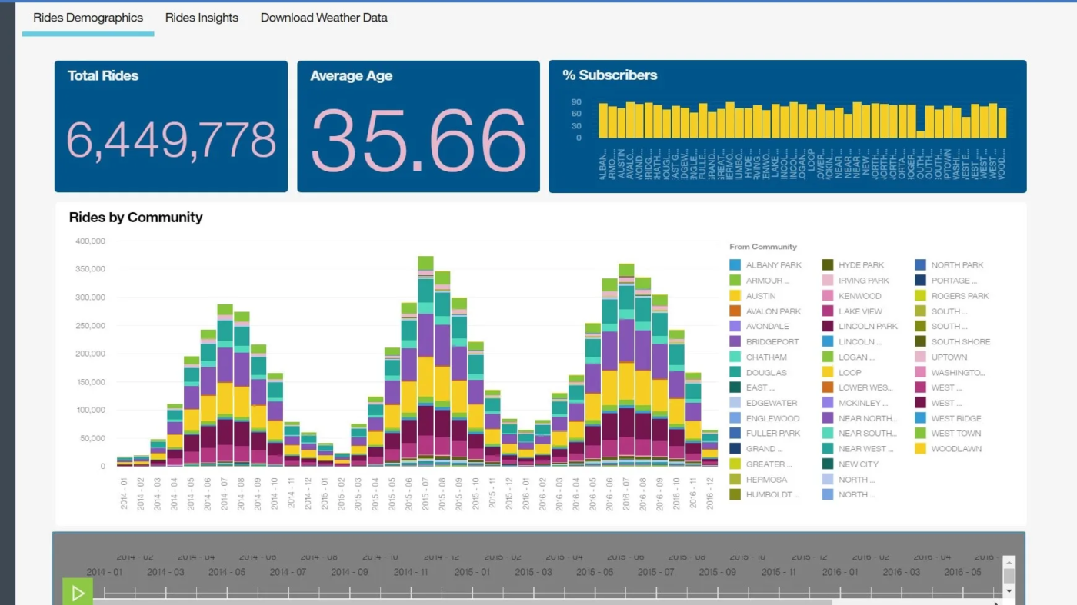1077x605 pixels.
Task: Click the Average Age tile
Action: point(418,127)
